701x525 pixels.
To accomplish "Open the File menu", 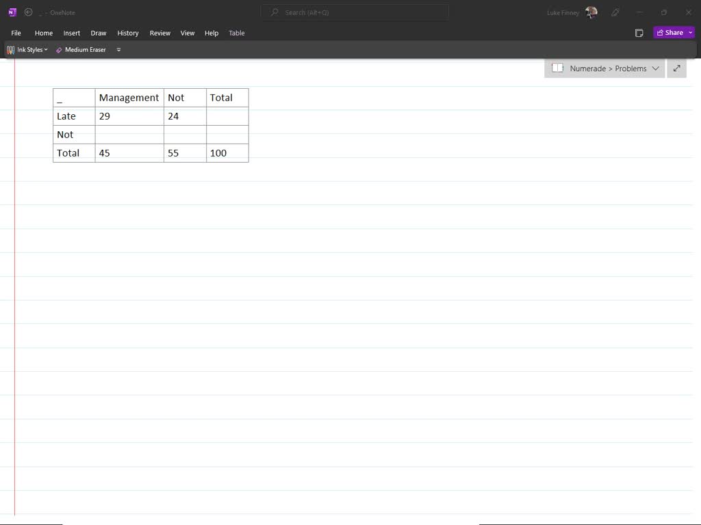I will (16, 33).
